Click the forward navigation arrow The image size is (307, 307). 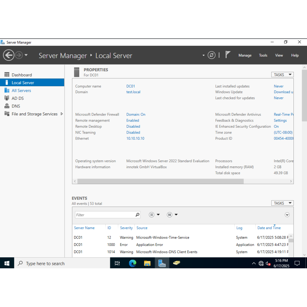[x=19, y=55]
